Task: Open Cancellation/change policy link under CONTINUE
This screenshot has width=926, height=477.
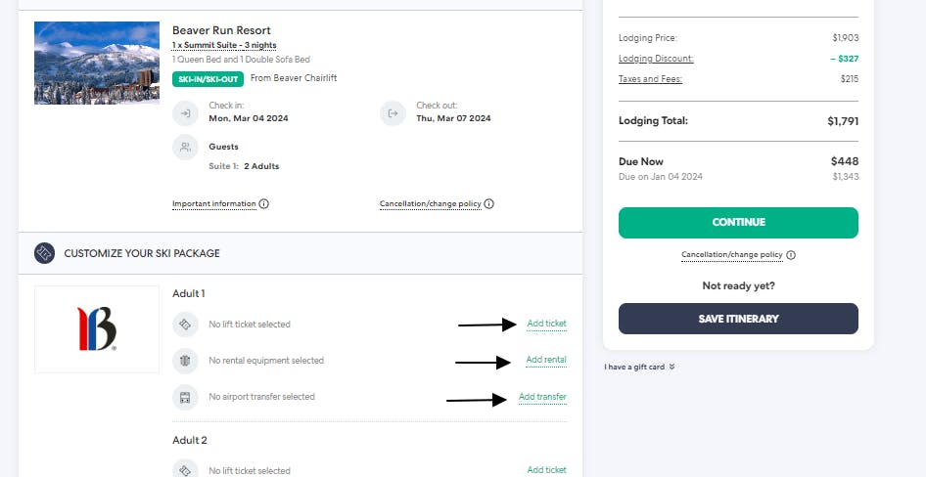Action: [x=732, y=255]
